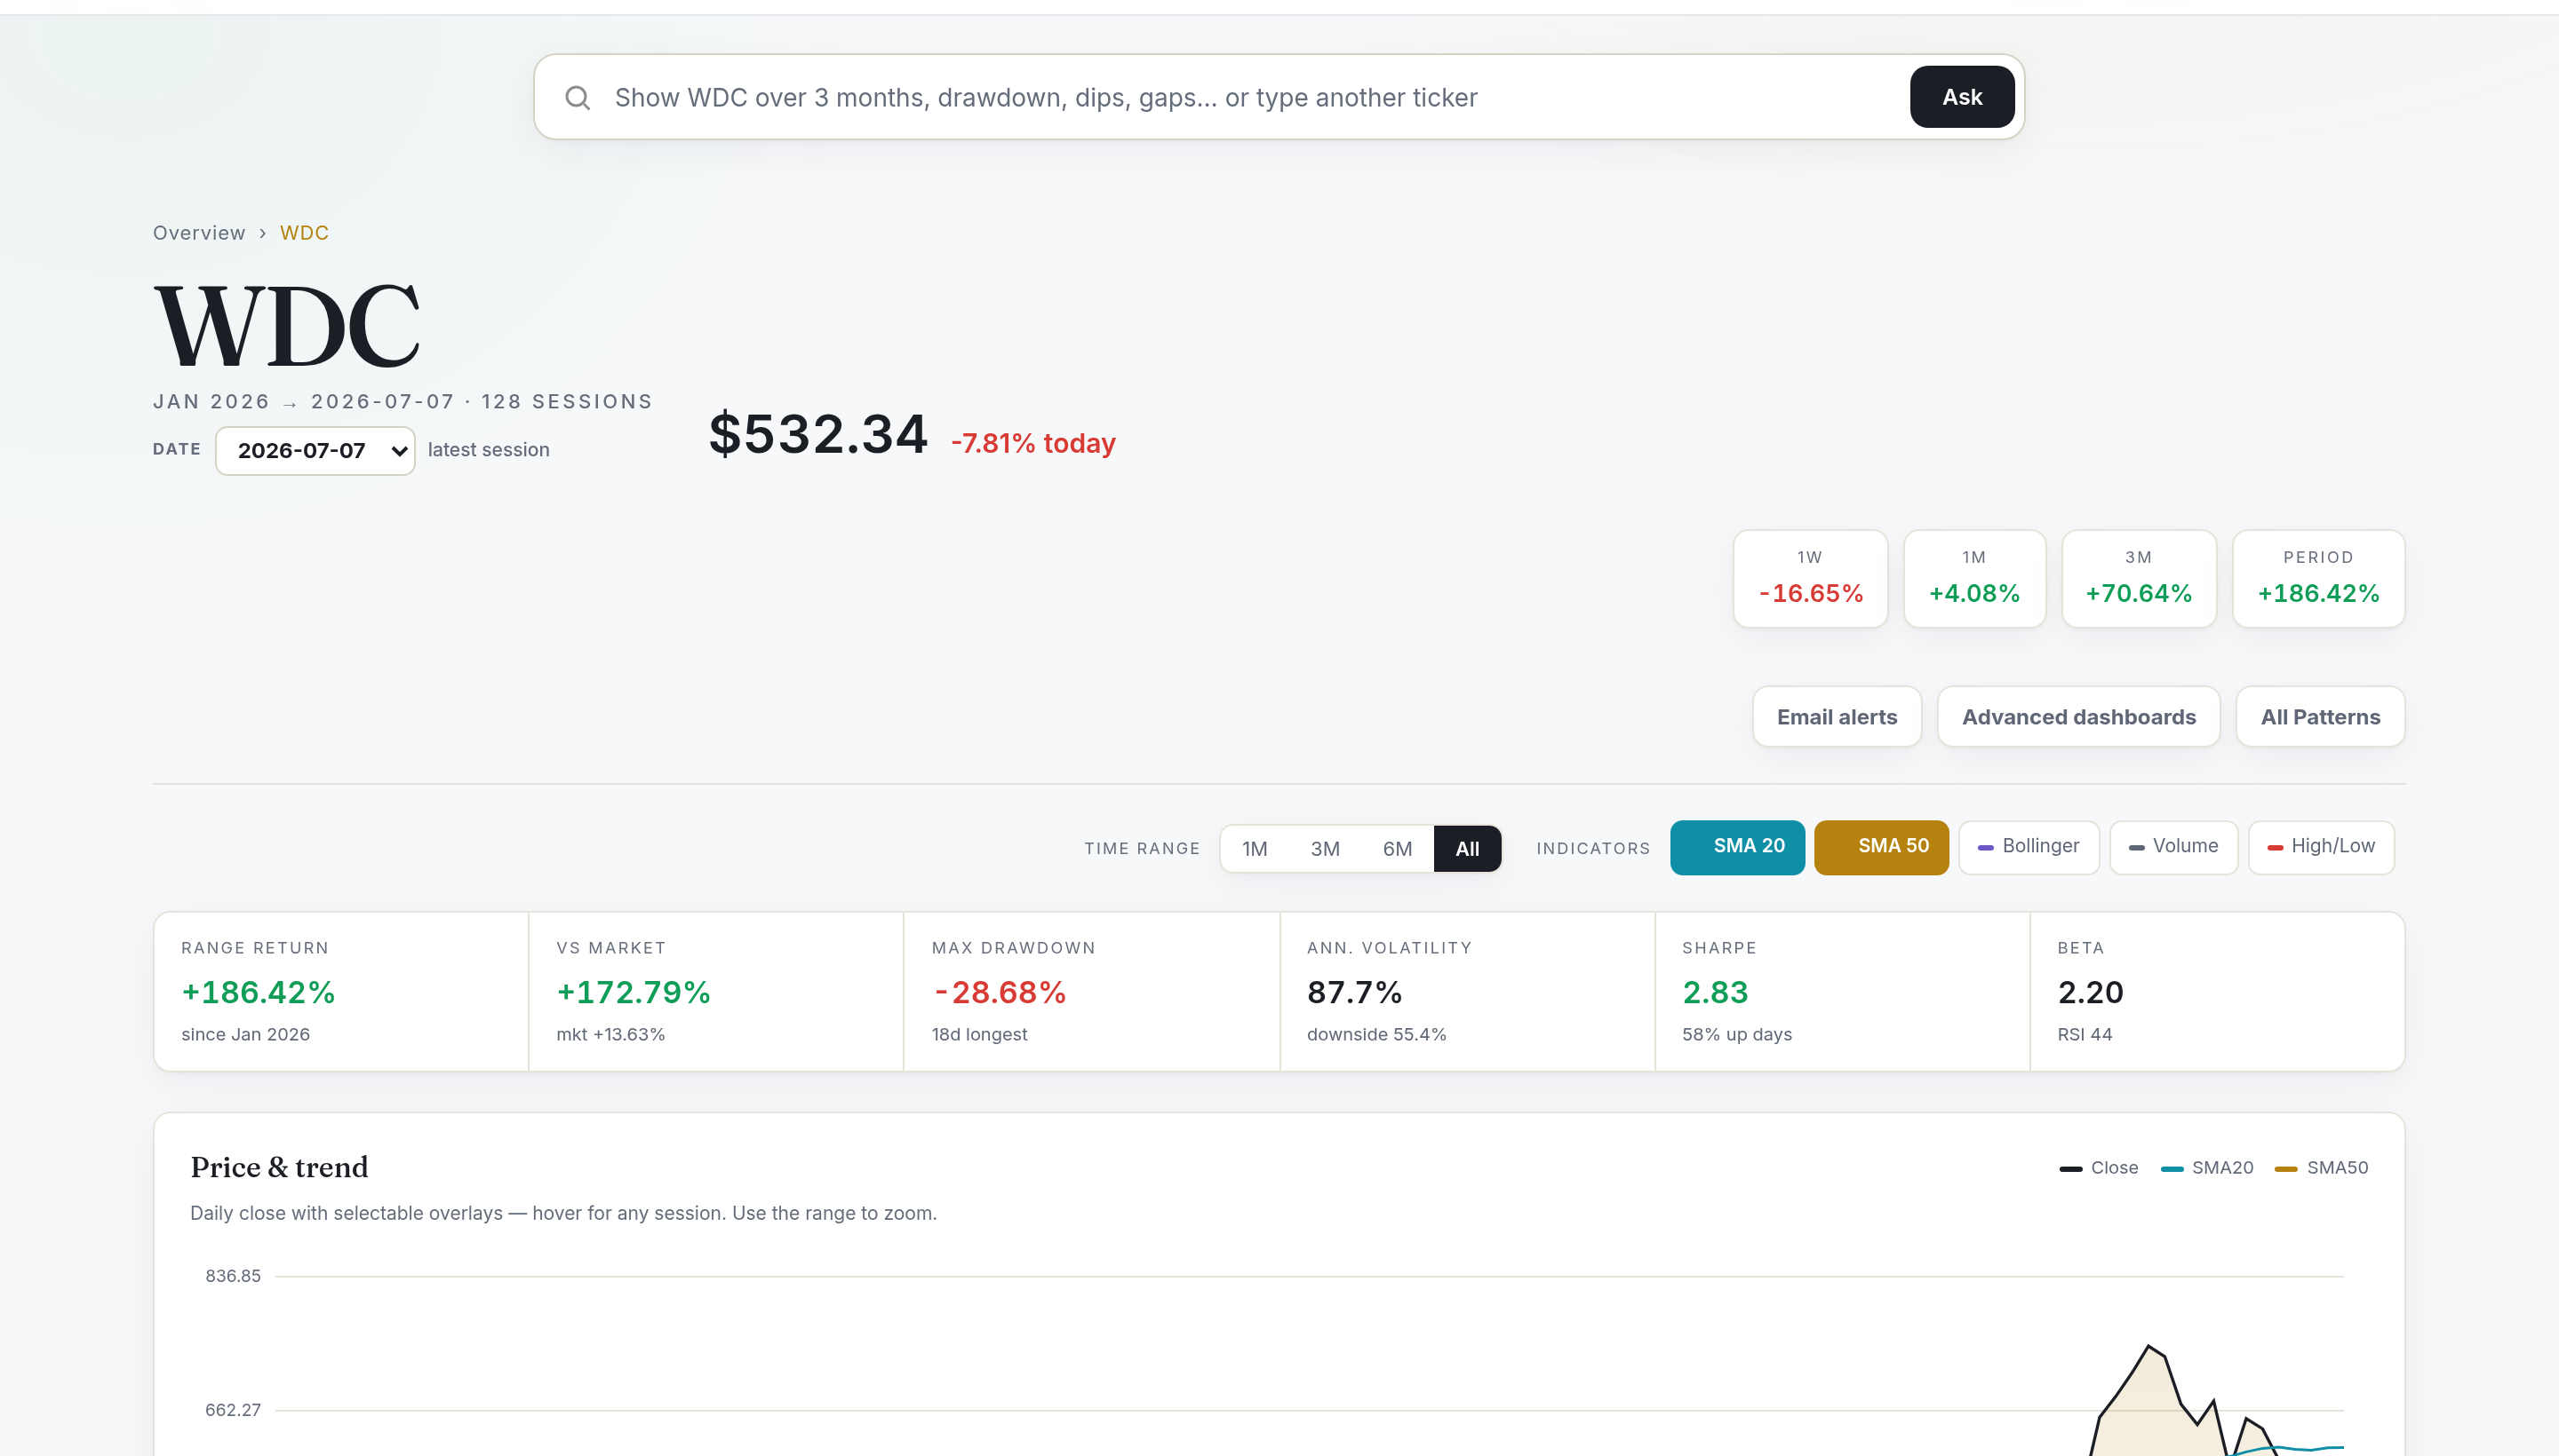
Task: Open the date dropdown 2026-07-07
Action: coord(315,451)
